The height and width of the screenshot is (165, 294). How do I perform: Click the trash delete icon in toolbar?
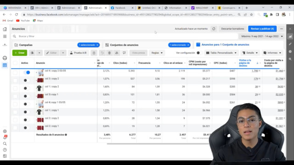tap(109, 53)
